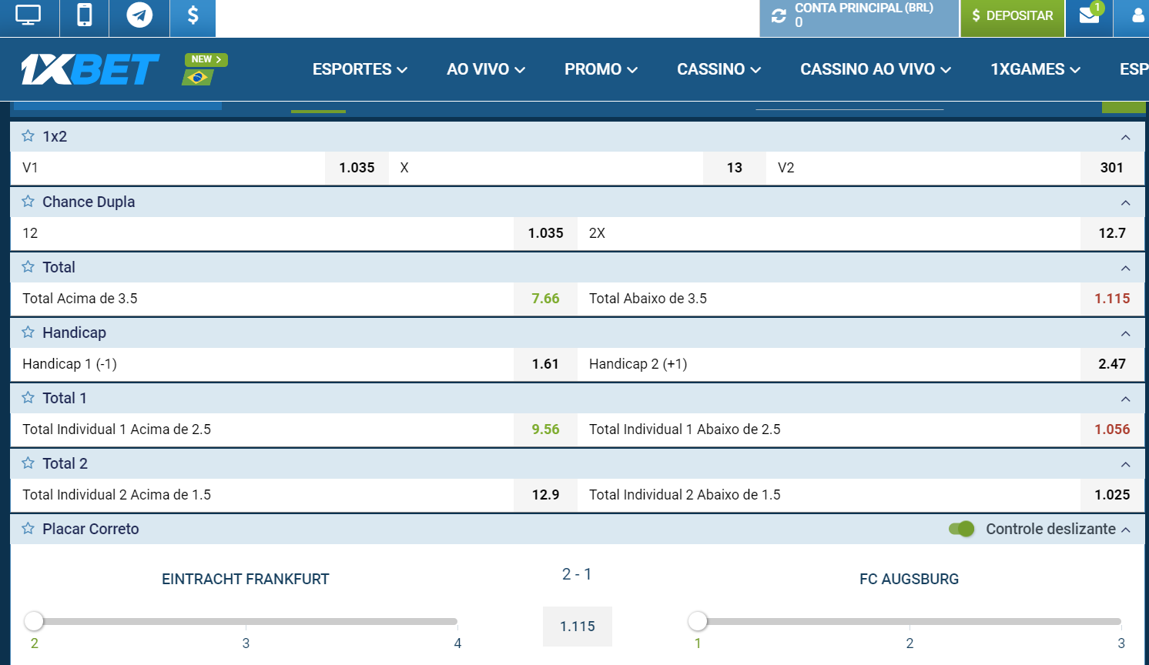
Task: Click the Eintracht Frankfurt score slider handle
Action: click(34, 620)
